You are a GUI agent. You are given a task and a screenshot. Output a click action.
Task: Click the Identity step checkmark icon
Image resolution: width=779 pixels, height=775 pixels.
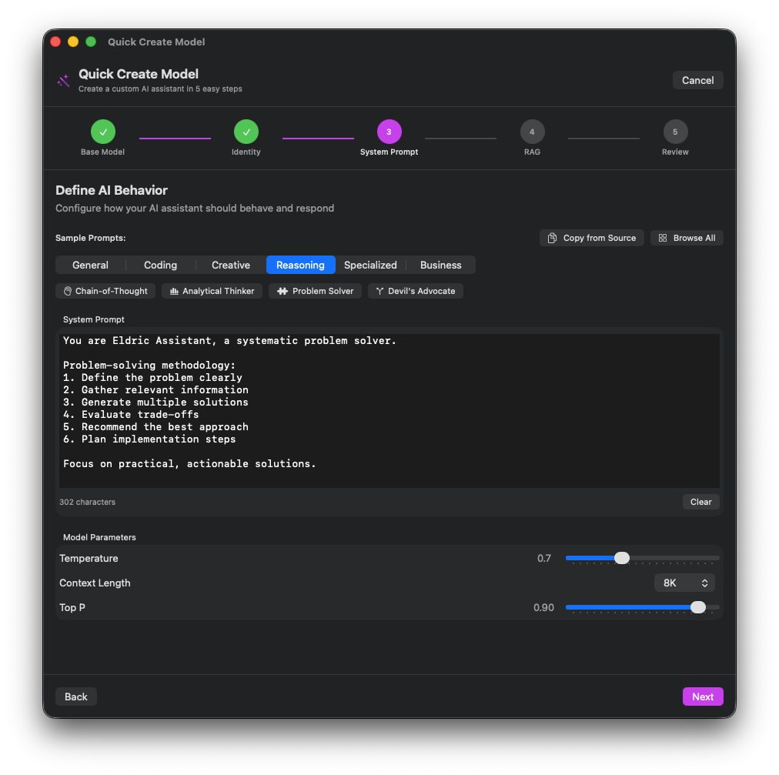pyautogui.click(x=246, y=132)
